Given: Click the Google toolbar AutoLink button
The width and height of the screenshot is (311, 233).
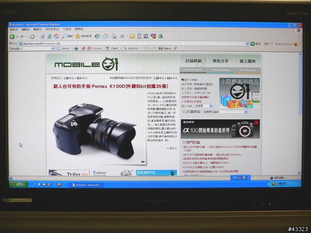Looking at the screenshot, I should pos(131,48).
